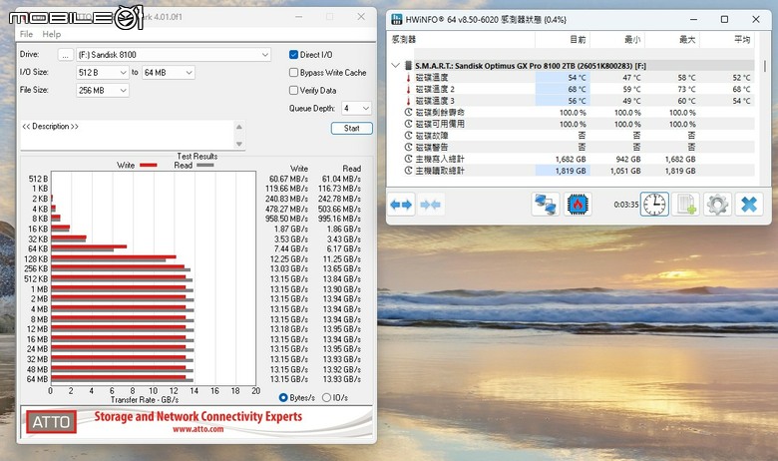Image resolution: width=778 pixels, height=461 pixels.
Task: Click HWiNFO collapse layout arrows icon
Action: click(x=430, y=205)
